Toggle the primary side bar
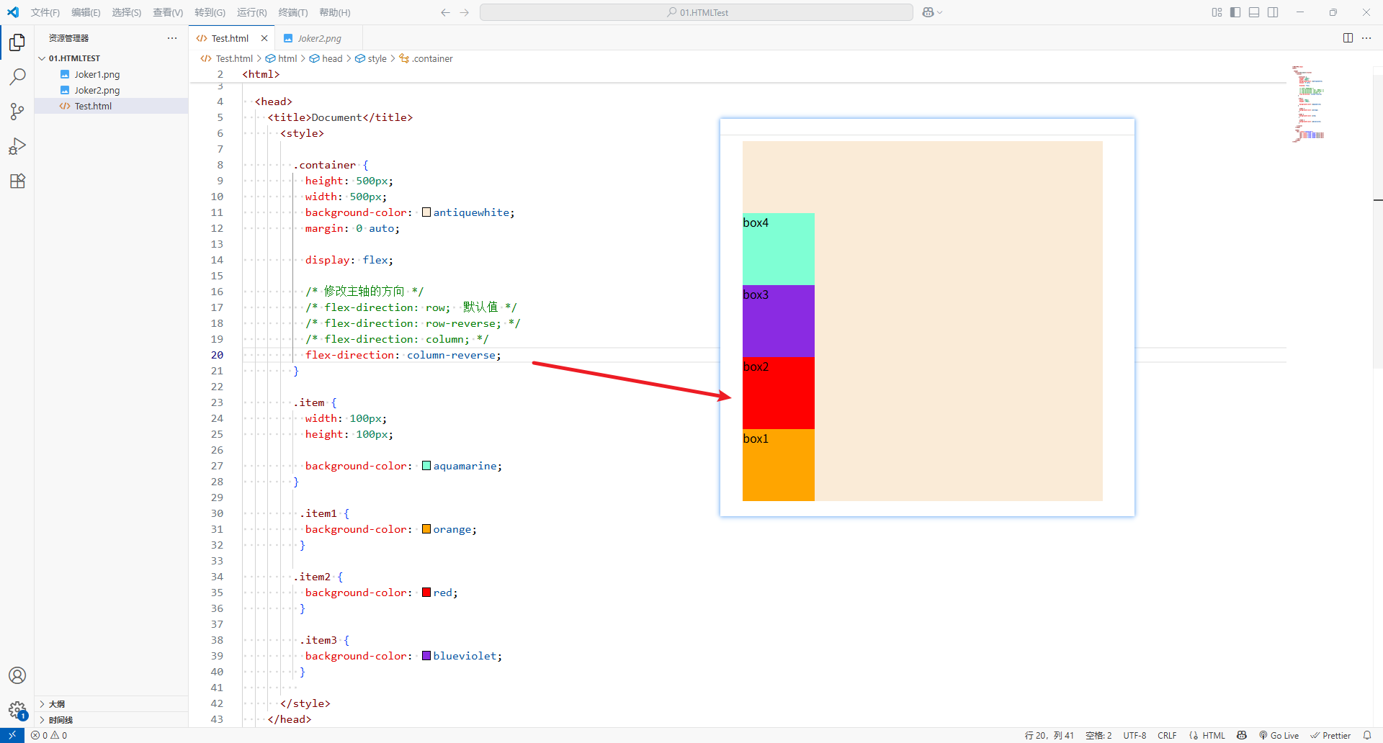 coord(1235,12)
